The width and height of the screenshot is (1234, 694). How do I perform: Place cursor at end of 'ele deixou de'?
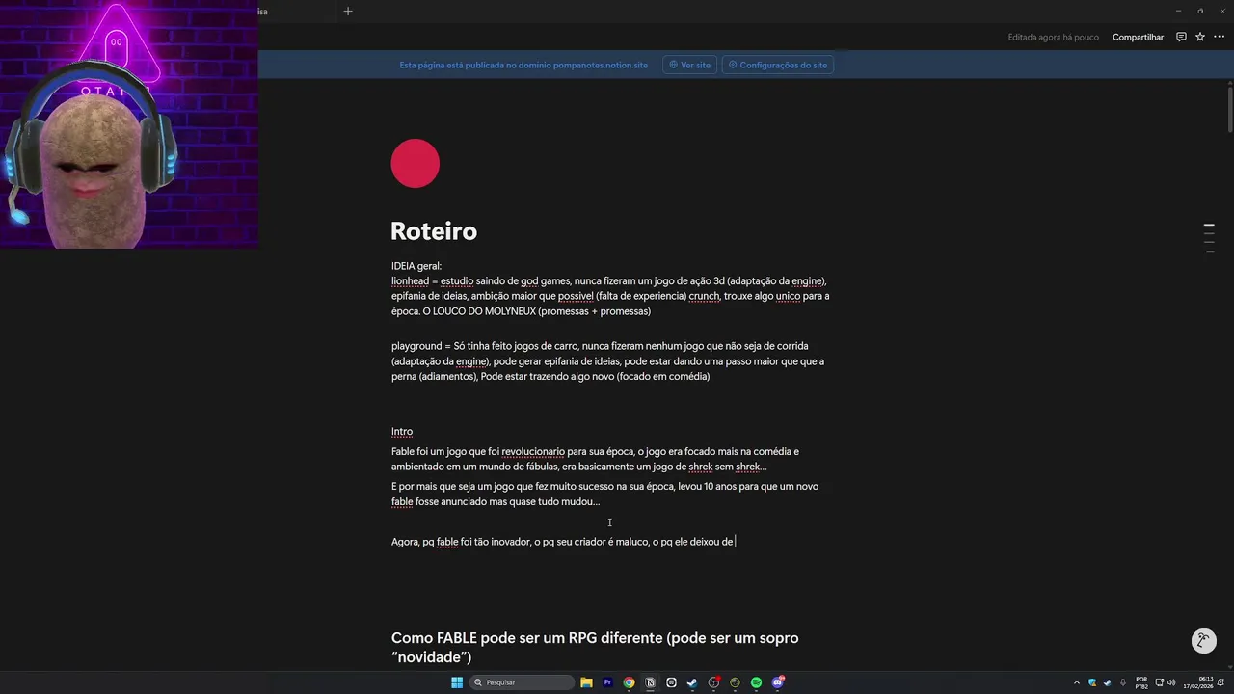(735, 542)
